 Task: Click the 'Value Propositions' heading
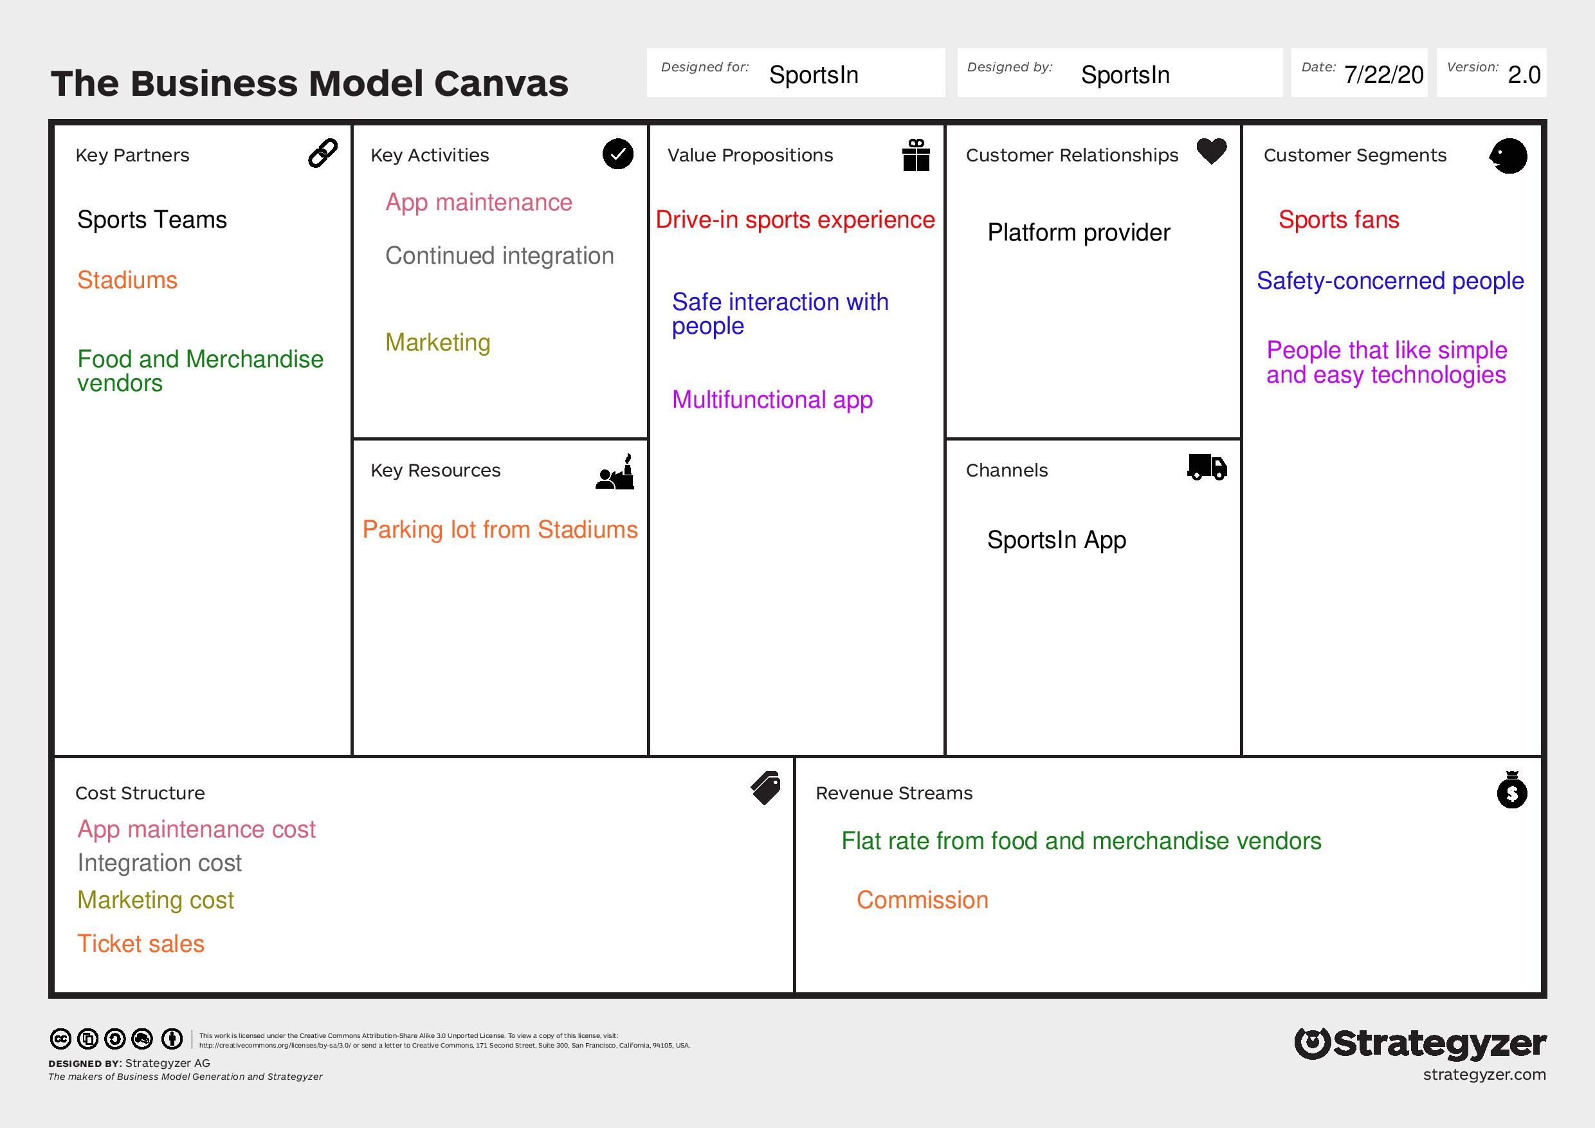click(x=749, y=156)
